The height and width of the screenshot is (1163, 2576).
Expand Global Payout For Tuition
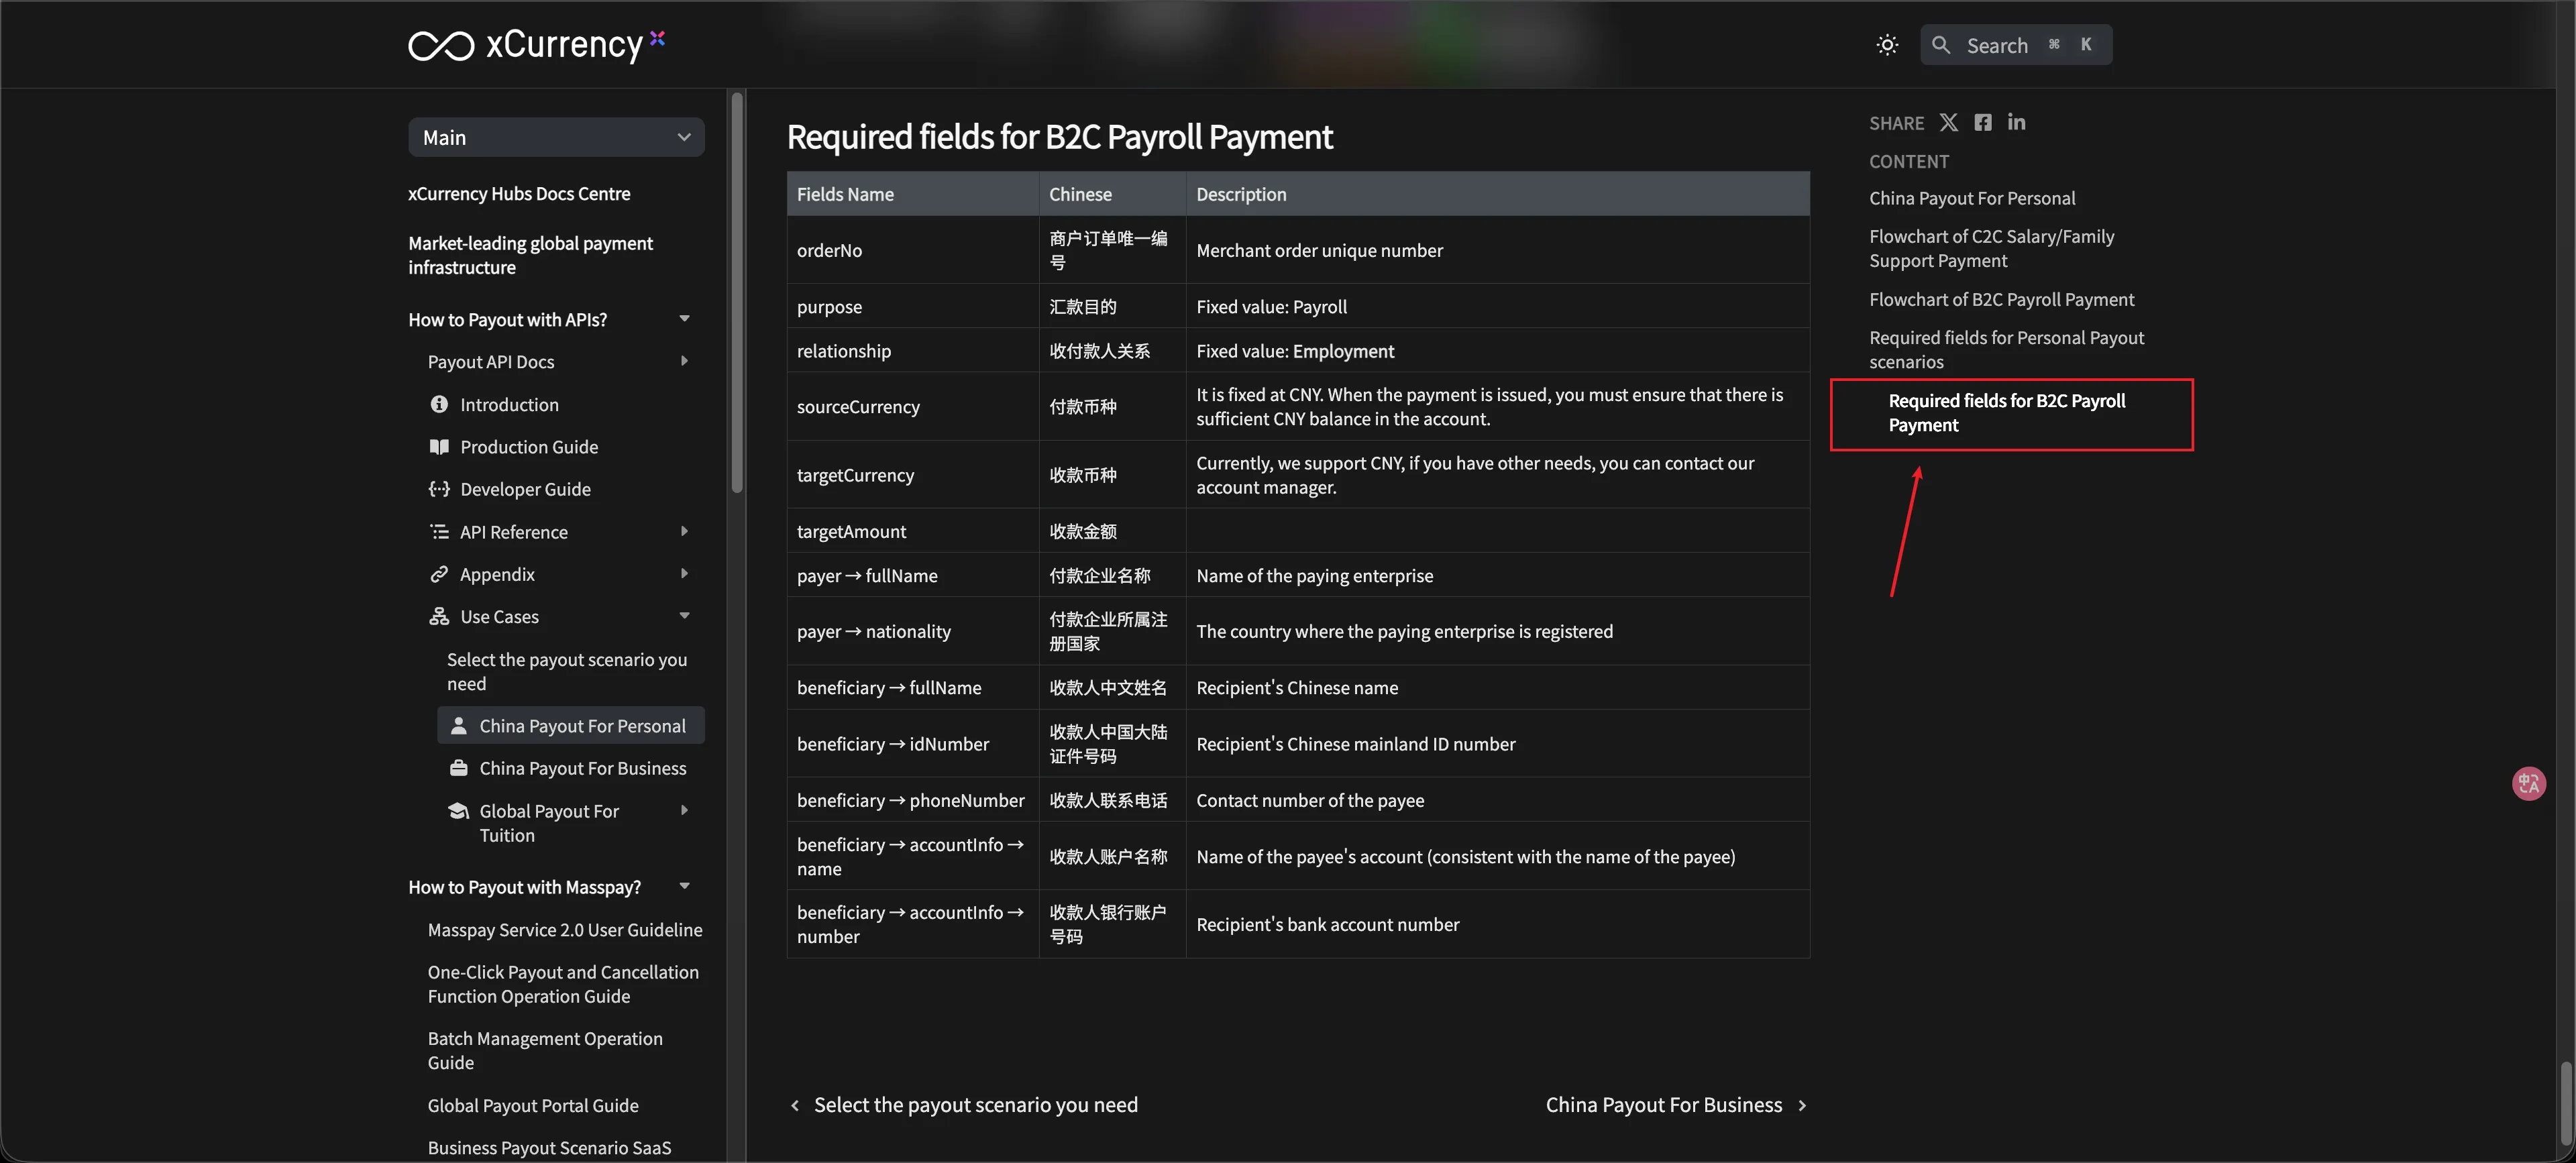[x=684, y=810]
